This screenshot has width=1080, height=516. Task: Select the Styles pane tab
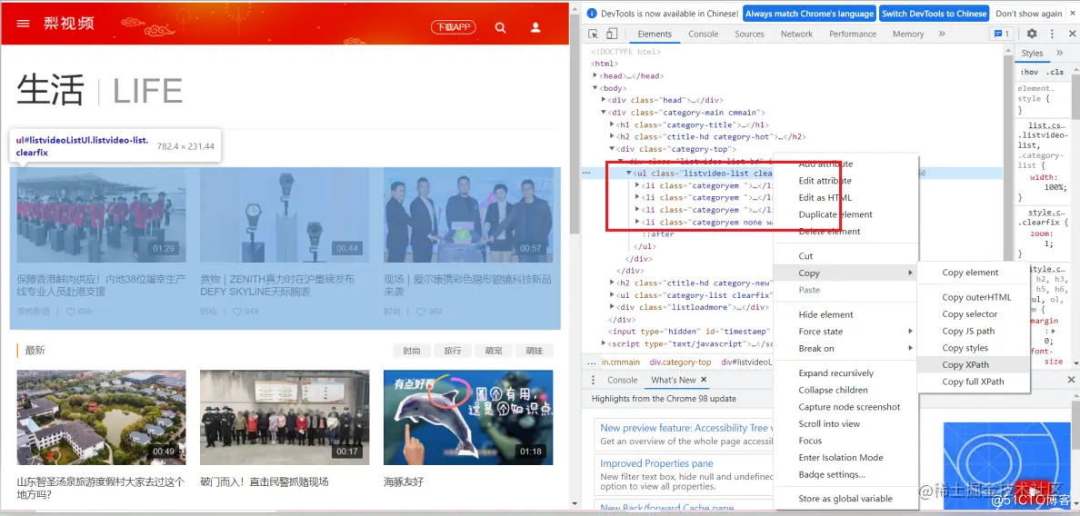pos(1032,53)
